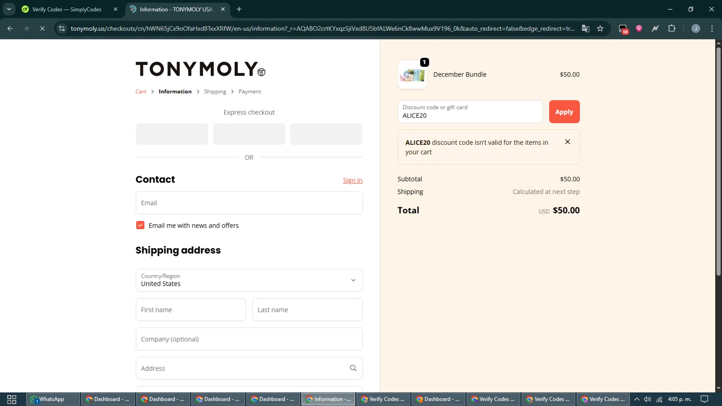The height and width of the screenshot is (406, 722).
Task: Click the scrollbar down arrow
Action: click(x=718, y=388)
